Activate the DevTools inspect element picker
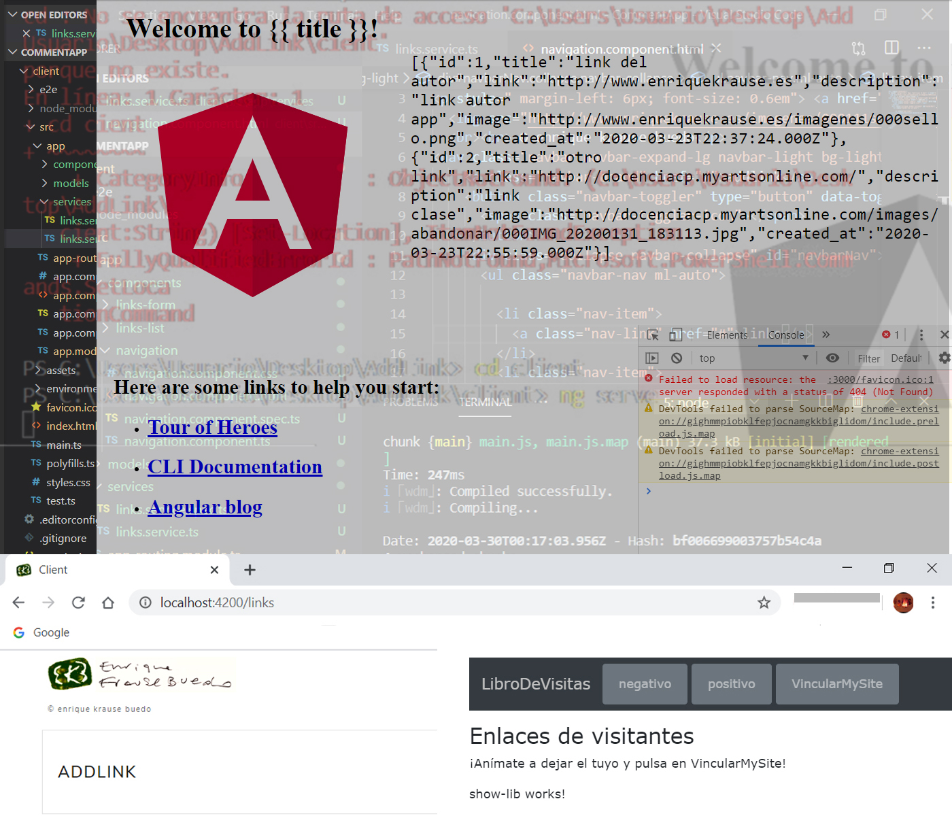952x816 pixels. 653,335
